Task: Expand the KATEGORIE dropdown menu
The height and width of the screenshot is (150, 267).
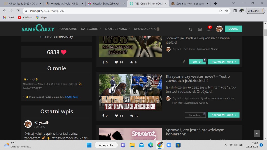Action: pyautogui.click(x=91, y=29)
